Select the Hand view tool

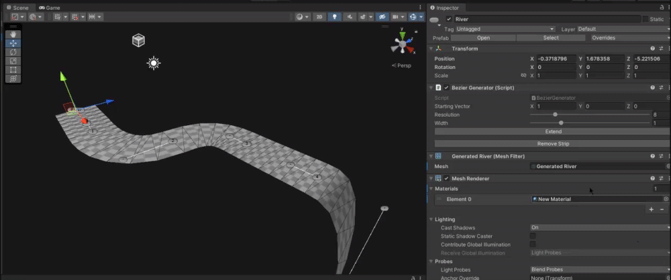tap(13, 34)
